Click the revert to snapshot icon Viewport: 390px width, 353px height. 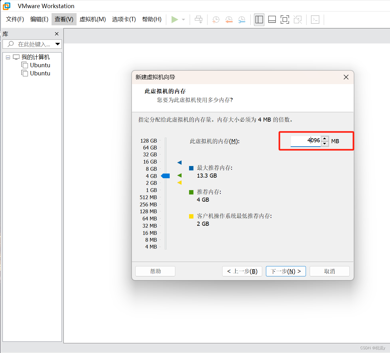(x=229, y=20)
